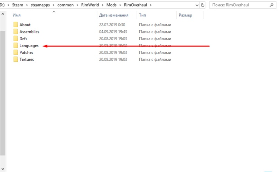Viewport: 279px width, 172px height.
Task: Expand the chevron after common in path
Action: point(77,5)
